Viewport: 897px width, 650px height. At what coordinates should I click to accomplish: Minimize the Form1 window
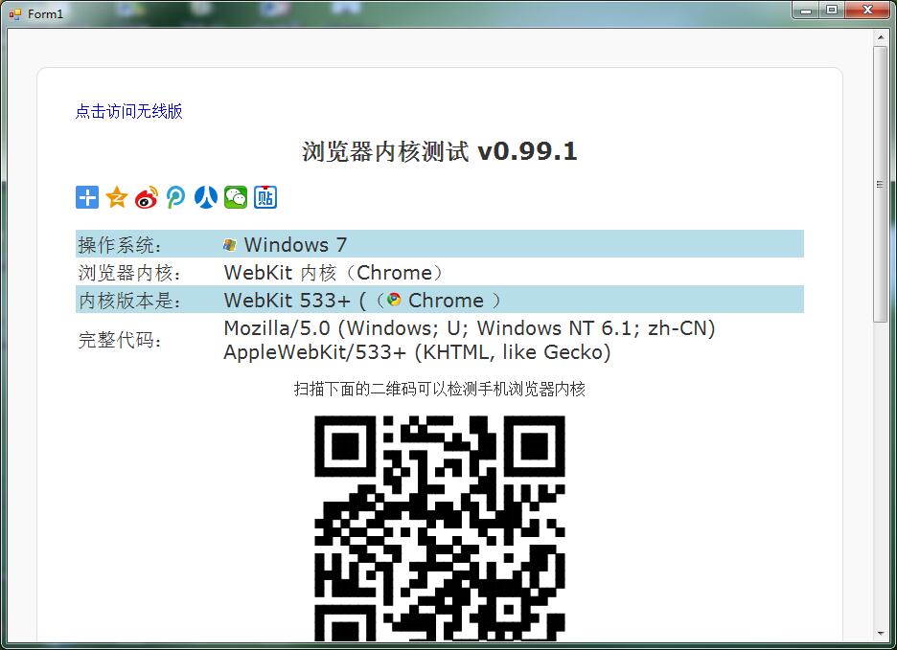point(806,11)
